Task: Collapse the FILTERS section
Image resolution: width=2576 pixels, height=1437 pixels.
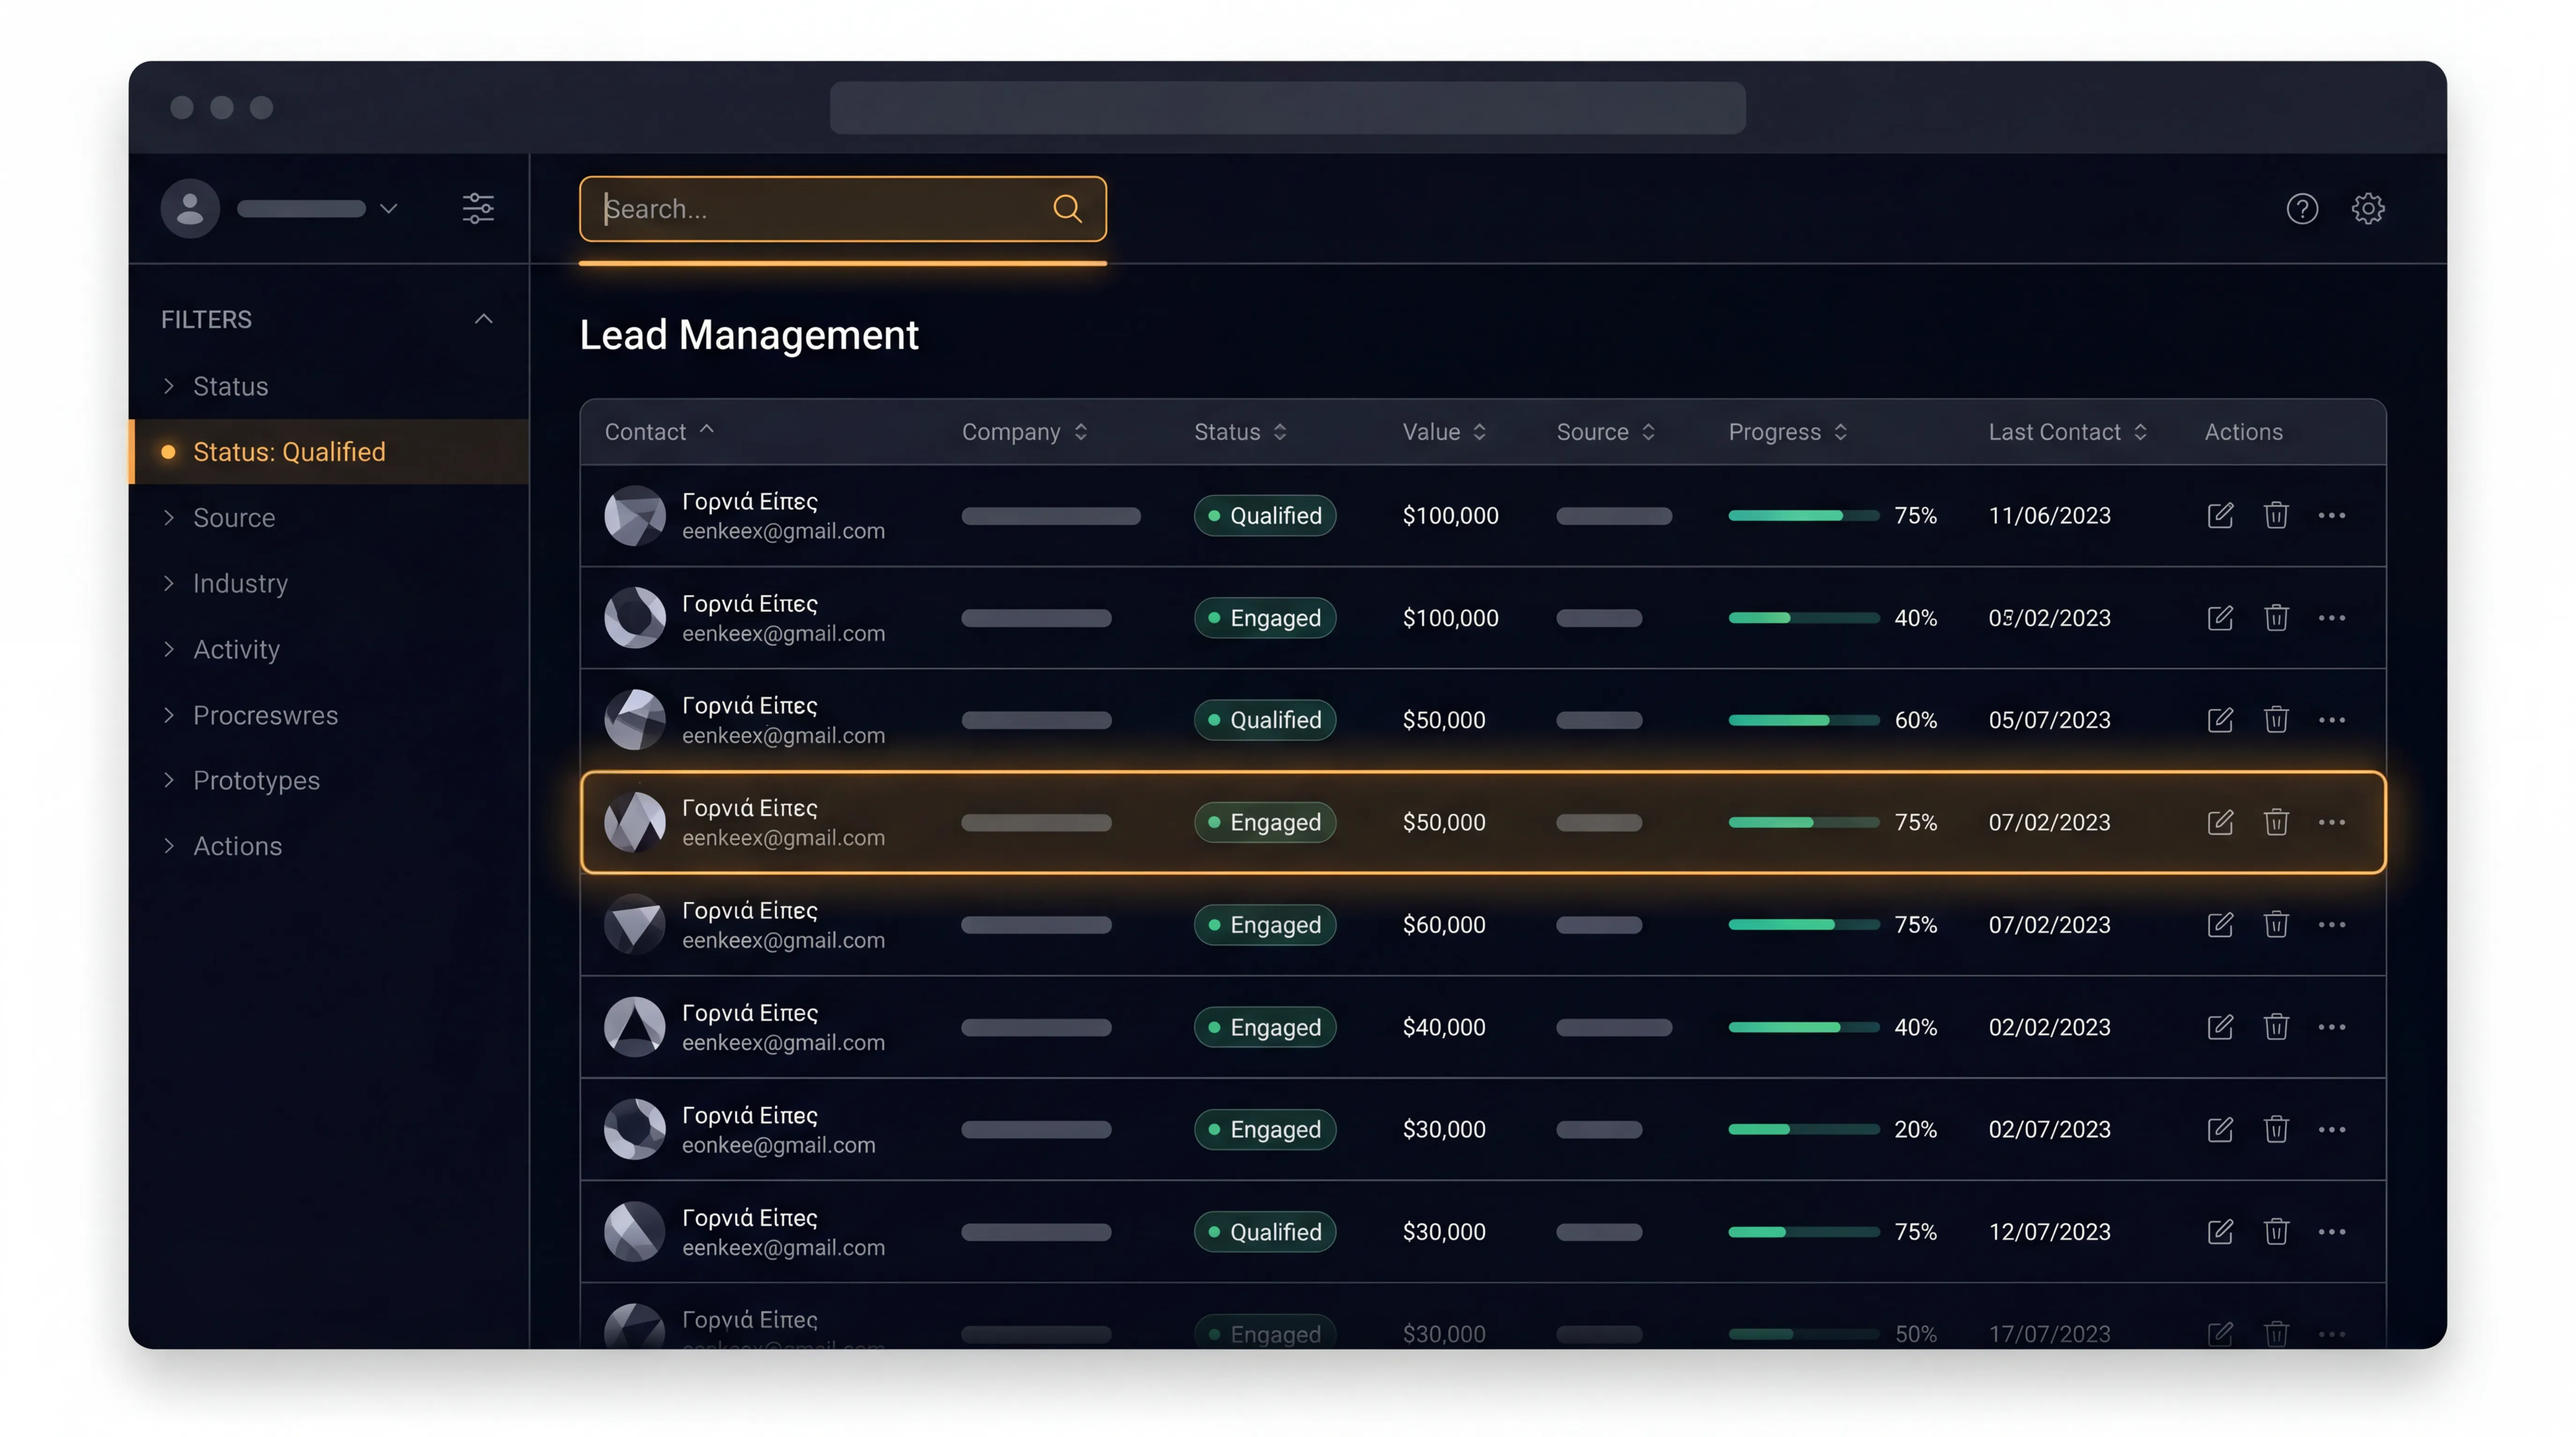Action: point(484,319)
